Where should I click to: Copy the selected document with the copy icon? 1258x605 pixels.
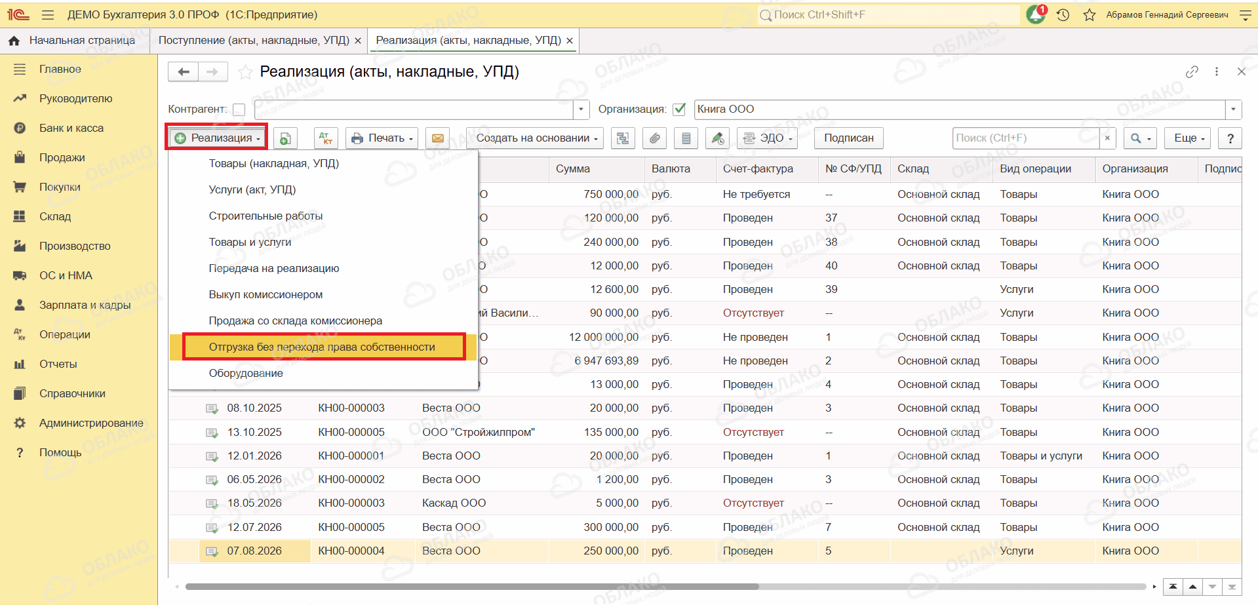(x=285, y=138)
